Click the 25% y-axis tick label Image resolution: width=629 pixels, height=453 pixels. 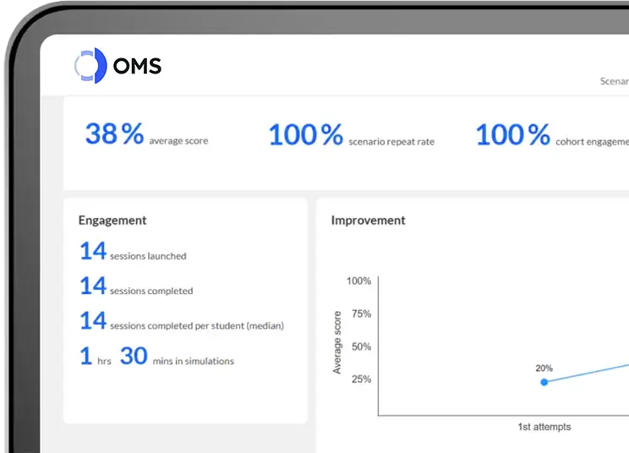(361, 379)
